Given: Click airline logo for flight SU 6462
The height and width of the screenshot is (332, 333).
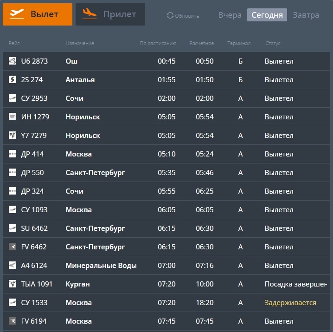Looking at the screenshot, I should 13,228.
